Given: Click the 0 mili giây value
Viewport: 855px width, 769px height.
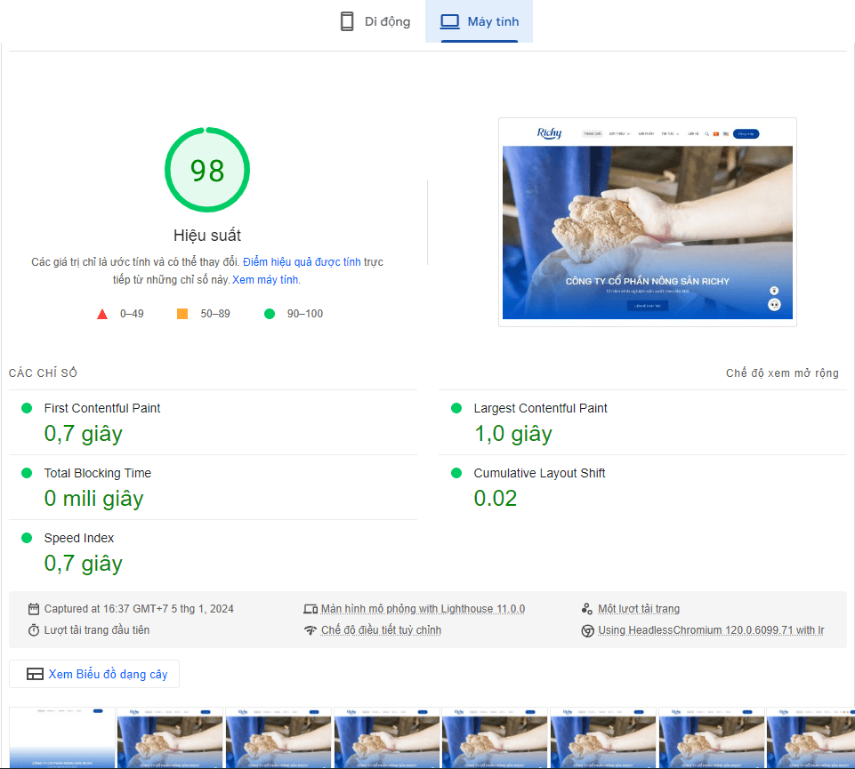Looking at the screenshot, I should [93, 499].
